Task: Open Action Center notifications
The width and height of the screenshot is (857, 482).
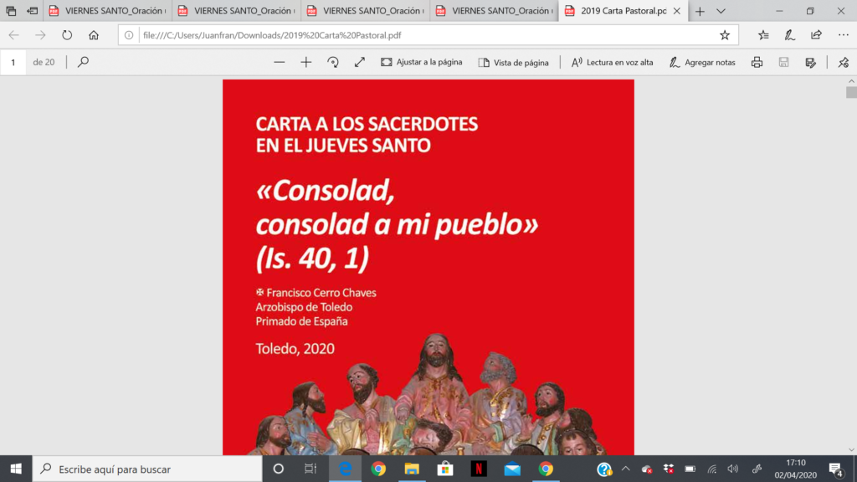Action: coord(836,469)
